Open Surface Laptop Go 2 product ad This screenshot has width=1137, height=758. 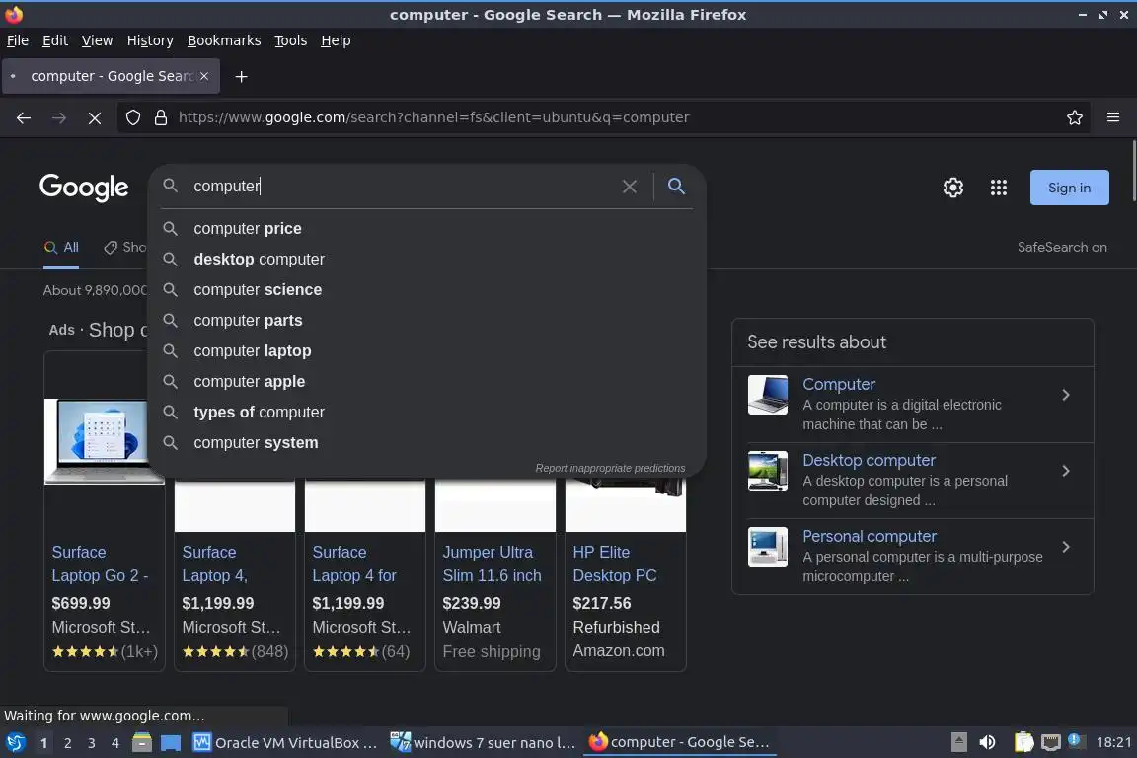pos(100,565)
